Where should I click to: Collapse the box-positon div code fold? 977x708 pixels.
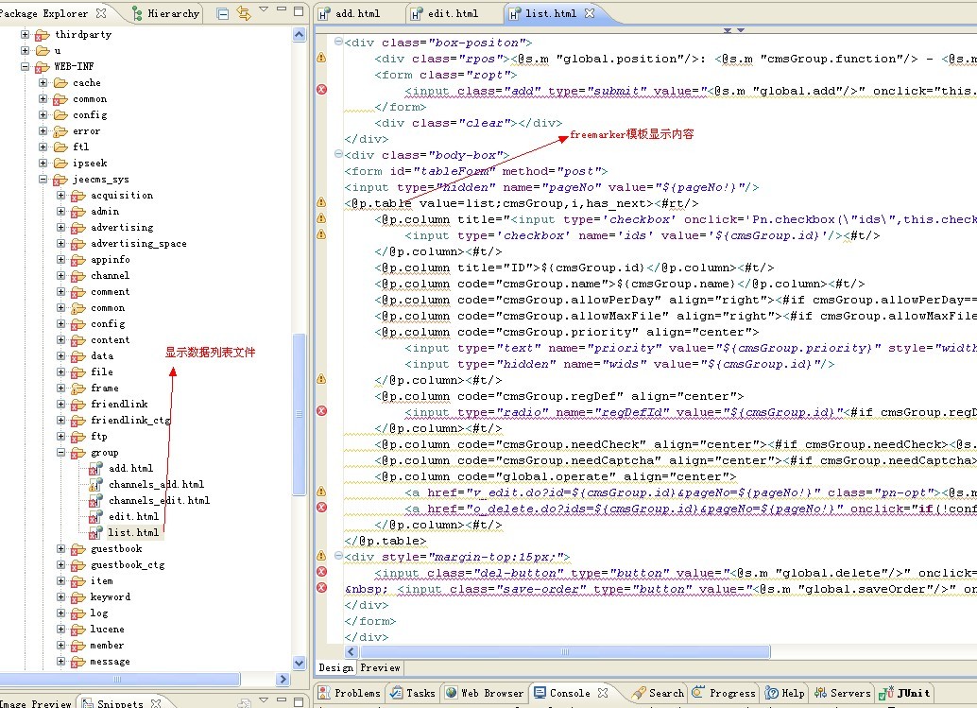[338, 42]
